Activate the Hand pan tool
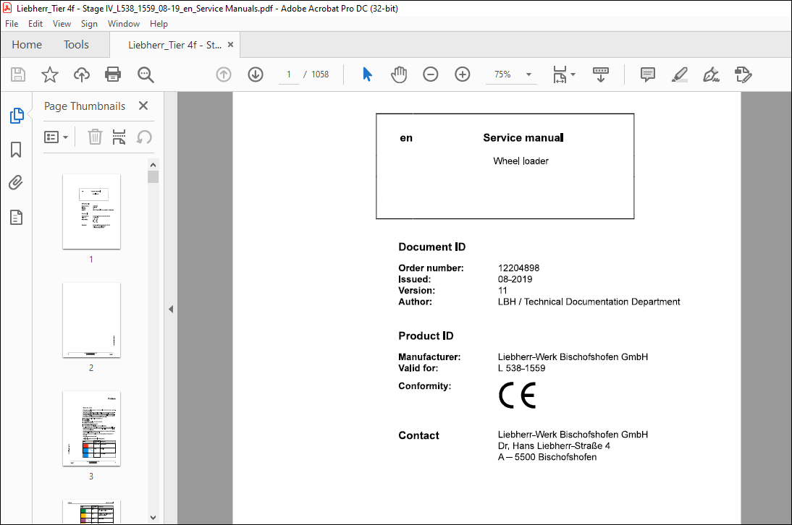Viewport: 792px width, 525px height. click(398, 74)
